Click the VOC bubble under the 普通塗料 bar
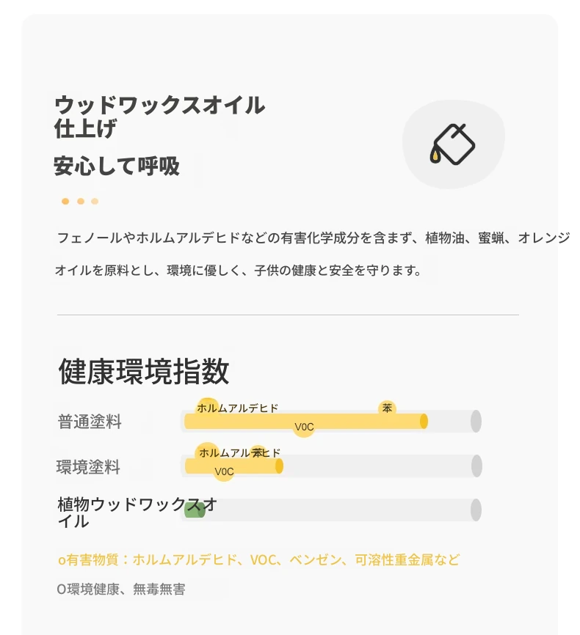 (304, 427)
